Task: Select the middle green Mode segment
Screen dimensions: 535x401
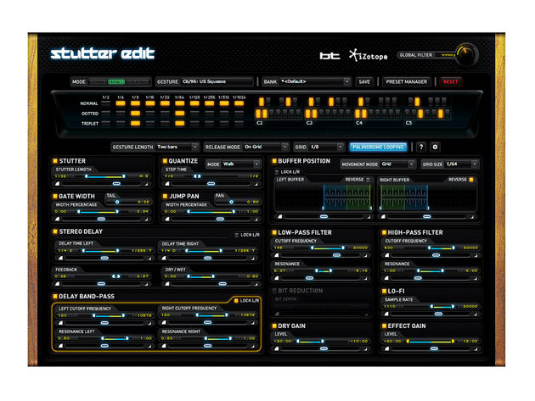Action: point(116,81)
